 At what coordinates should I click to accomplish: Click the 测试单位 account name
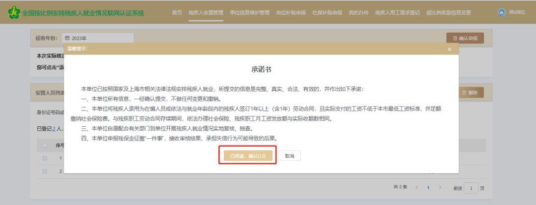pyautogui.click(x=517, y=12)
